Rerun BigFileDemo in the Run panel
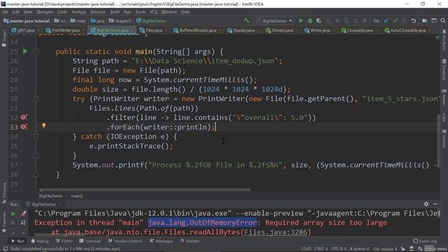Viewport: 448px width, 252px height. tap(13, 213)
